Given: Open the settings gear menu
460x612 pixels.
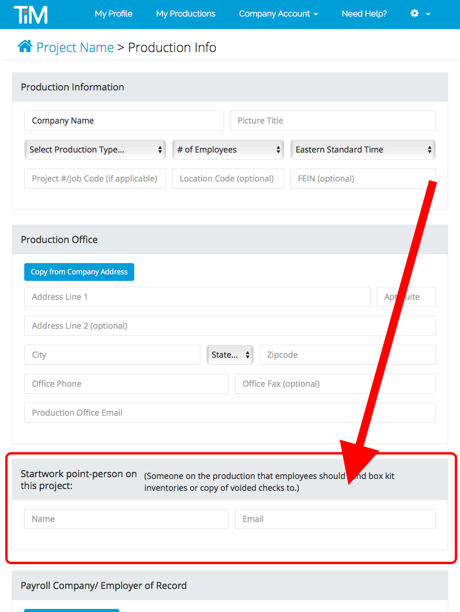Looking at the screenshot, I should tap(420, 14).
